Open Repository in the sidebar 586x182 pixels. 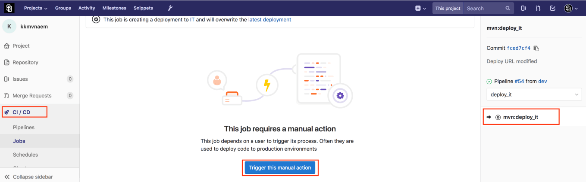pos(25,62)
